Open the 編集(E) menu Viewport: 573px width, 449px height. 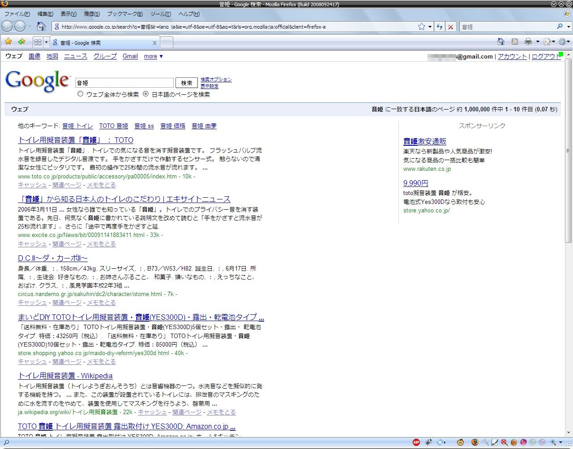(x=45, y=14)
